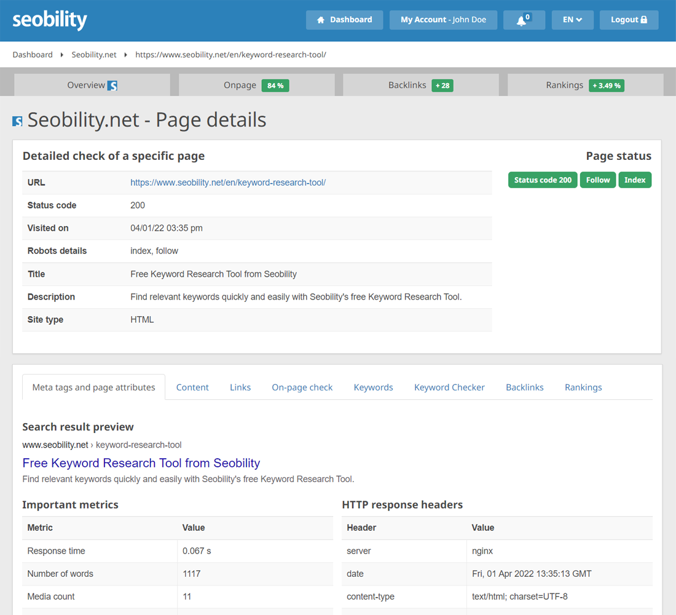Screen dimensions: 676x615
Task: Switch to the Overview tab
Action: coord(92,85)
